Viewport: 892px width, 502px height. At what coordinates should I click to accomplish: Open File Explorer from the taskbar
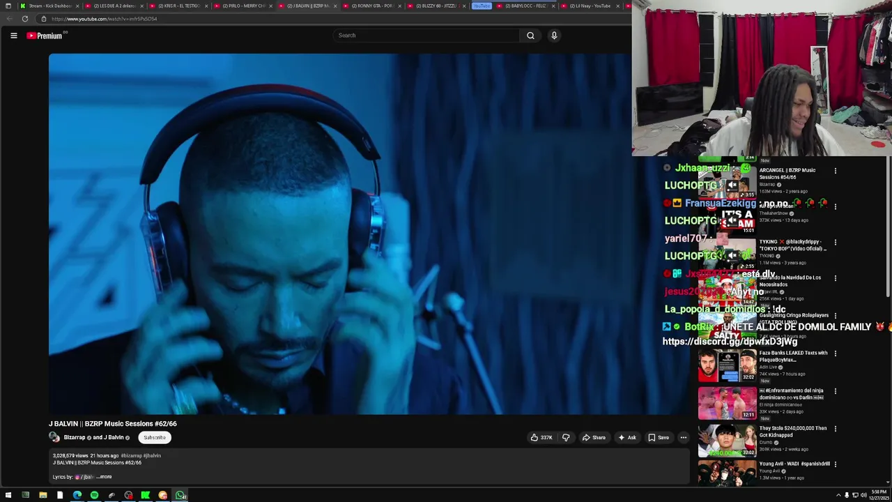click(43, 496)
